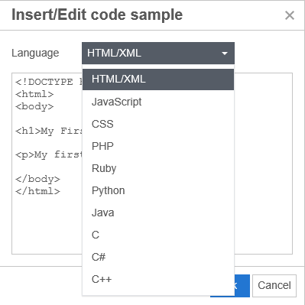Place cursor on the </body> line
305x305 pixels.
click(x=37, y=179)
